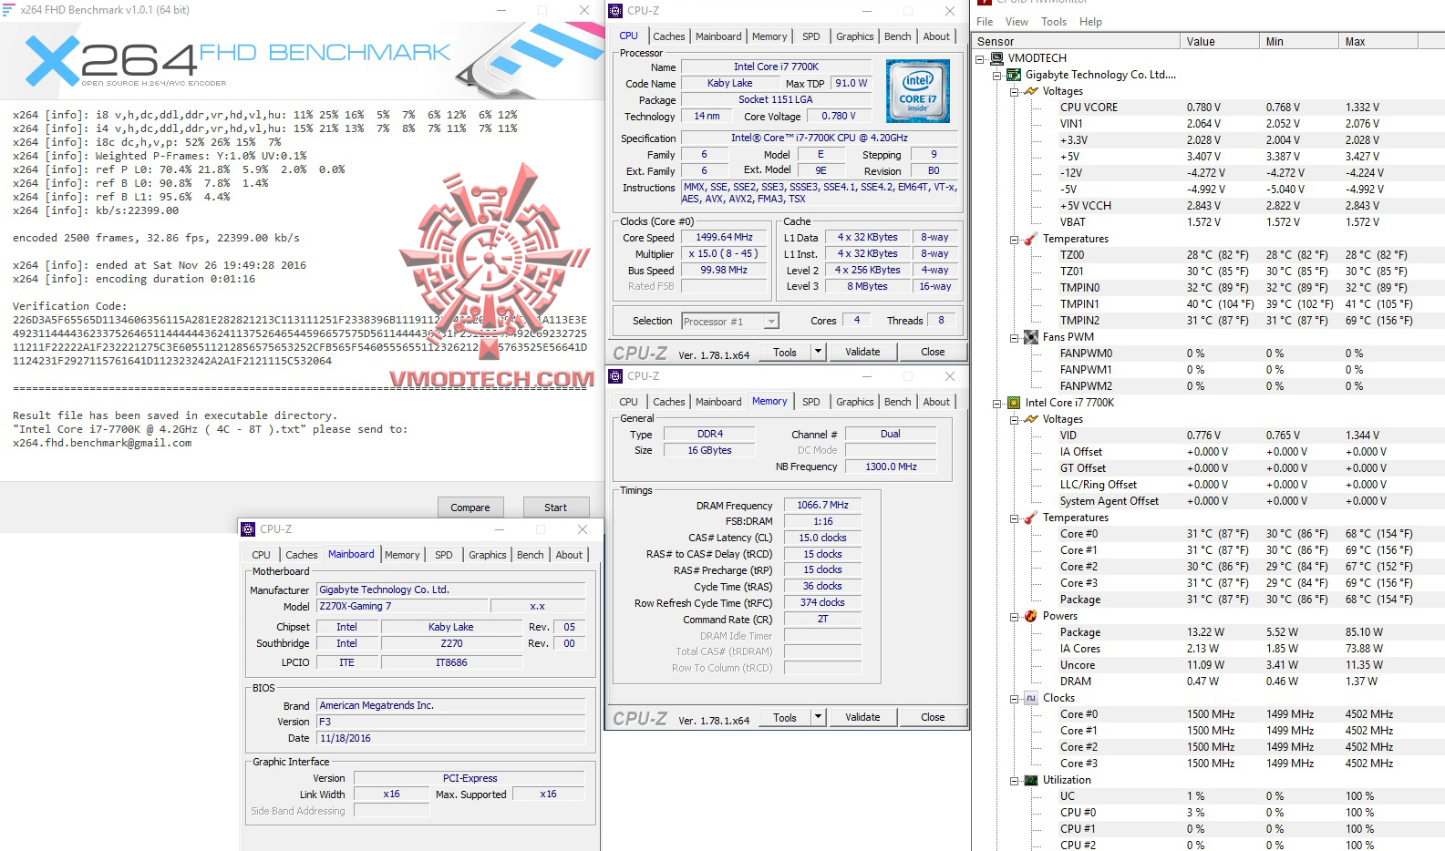Open the Tools dropdown arrow in the CPU-Z Memory window

pos(818,717)
